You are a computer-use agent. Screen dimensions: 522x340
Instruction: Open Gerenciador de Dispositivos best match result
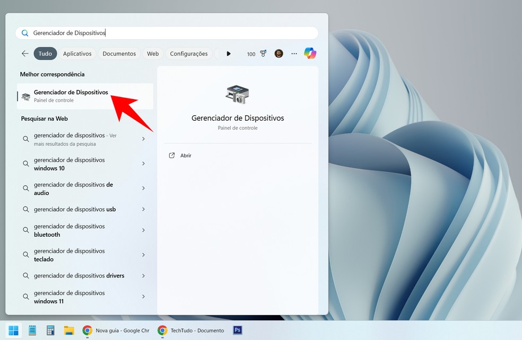(x=85, y=96)
